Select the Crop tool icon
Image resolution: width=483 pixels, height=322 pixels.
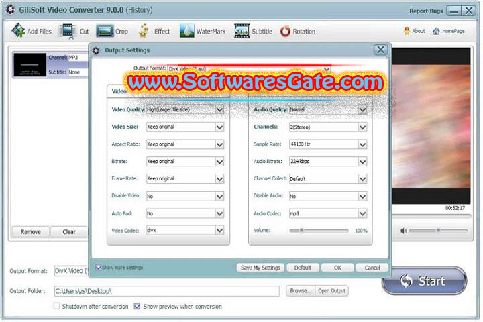coord(105,31)
